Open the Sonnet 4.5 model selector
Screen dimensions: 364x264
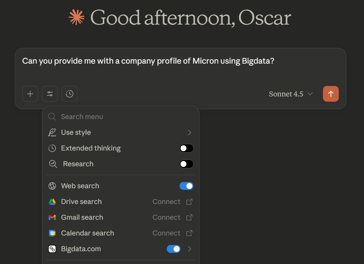[x=291, y=94]
